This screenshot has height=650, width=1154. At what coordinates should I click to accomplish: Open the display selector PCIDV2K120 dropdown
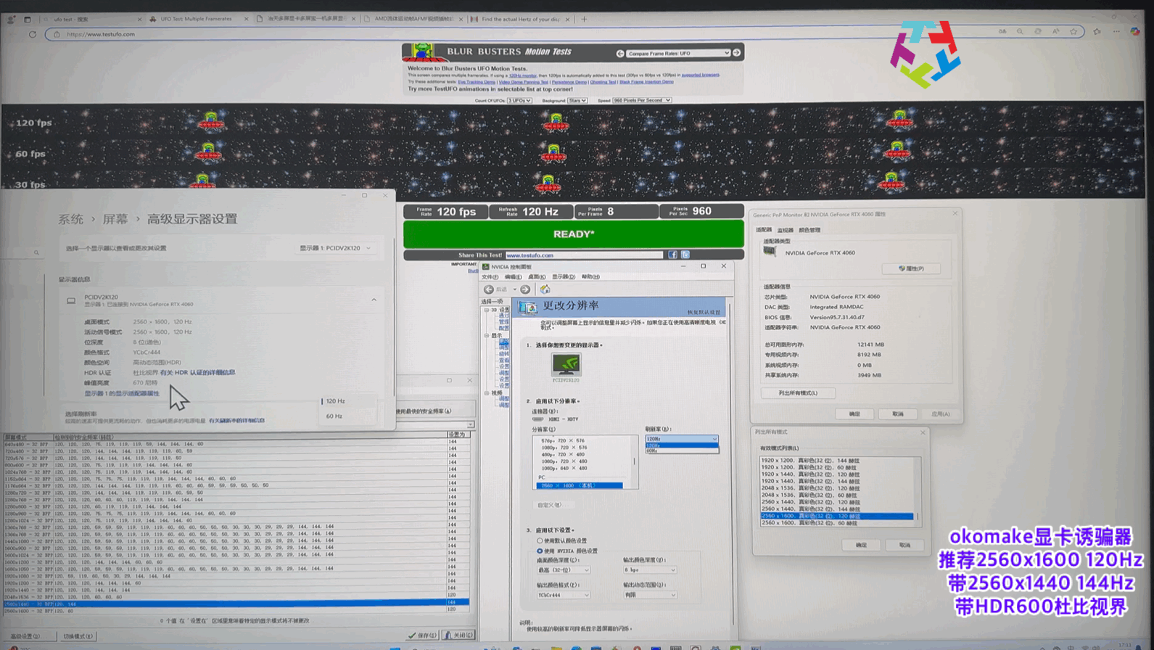click(336, 248)
